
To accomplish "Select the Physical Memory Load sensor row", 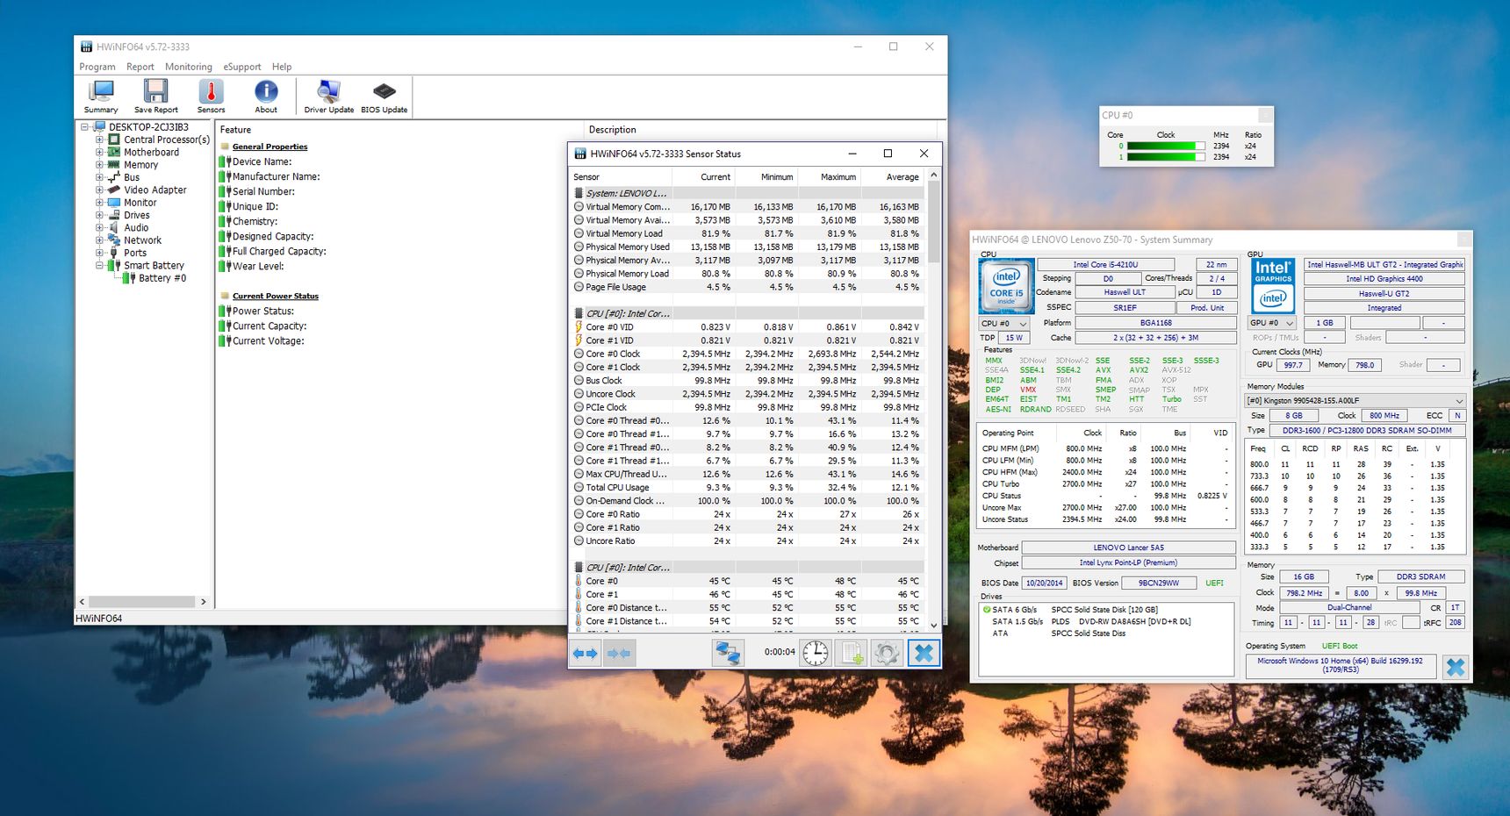I will (747, 274).
